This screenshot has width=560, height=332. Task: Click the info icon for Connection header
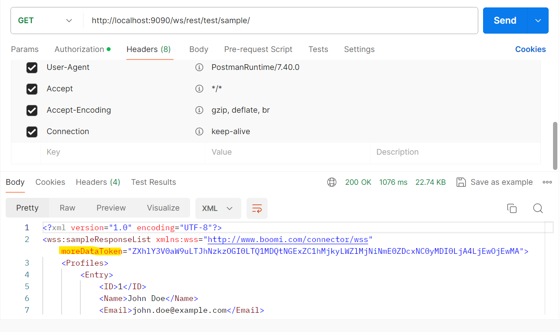[x=199, y=131]
